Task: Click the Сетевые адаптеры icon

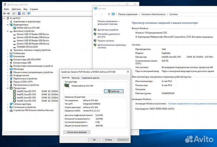Action: (11, 104)
